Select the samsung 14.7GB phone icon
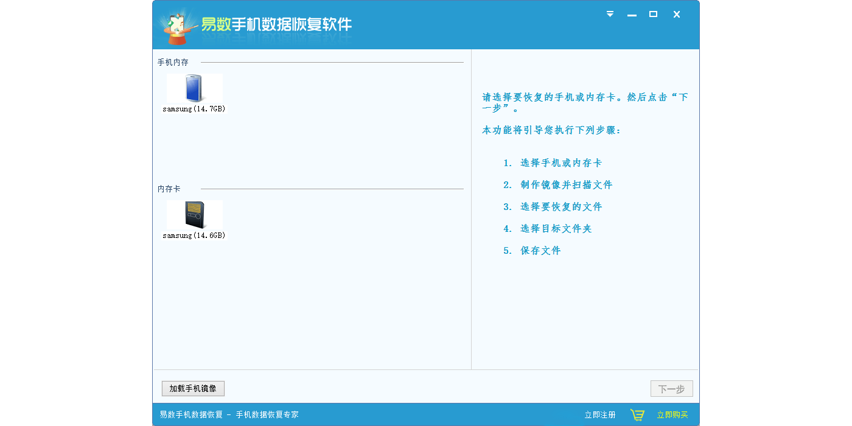Screen dimensions: 852x426 (x=194, y=89)
